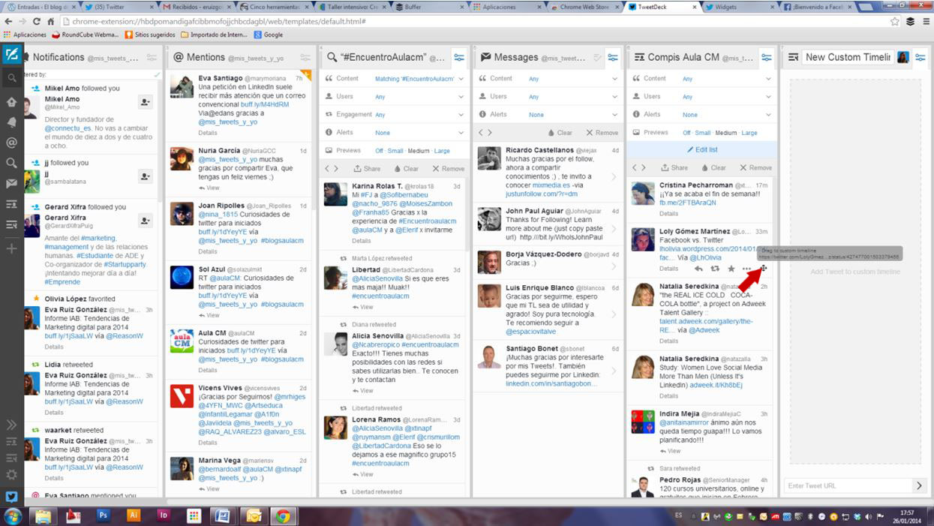934x526 pixels.
Task: Toggle the Notifications column settings icon
Action: pyautogui.click(x=152, y=58)
